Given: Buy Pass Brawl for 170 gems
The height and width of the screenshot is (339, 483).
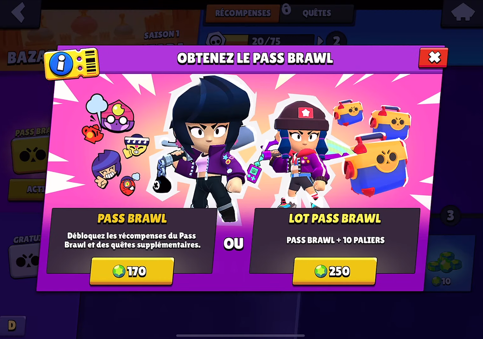Looking at the screenshot, I should 132,271.
